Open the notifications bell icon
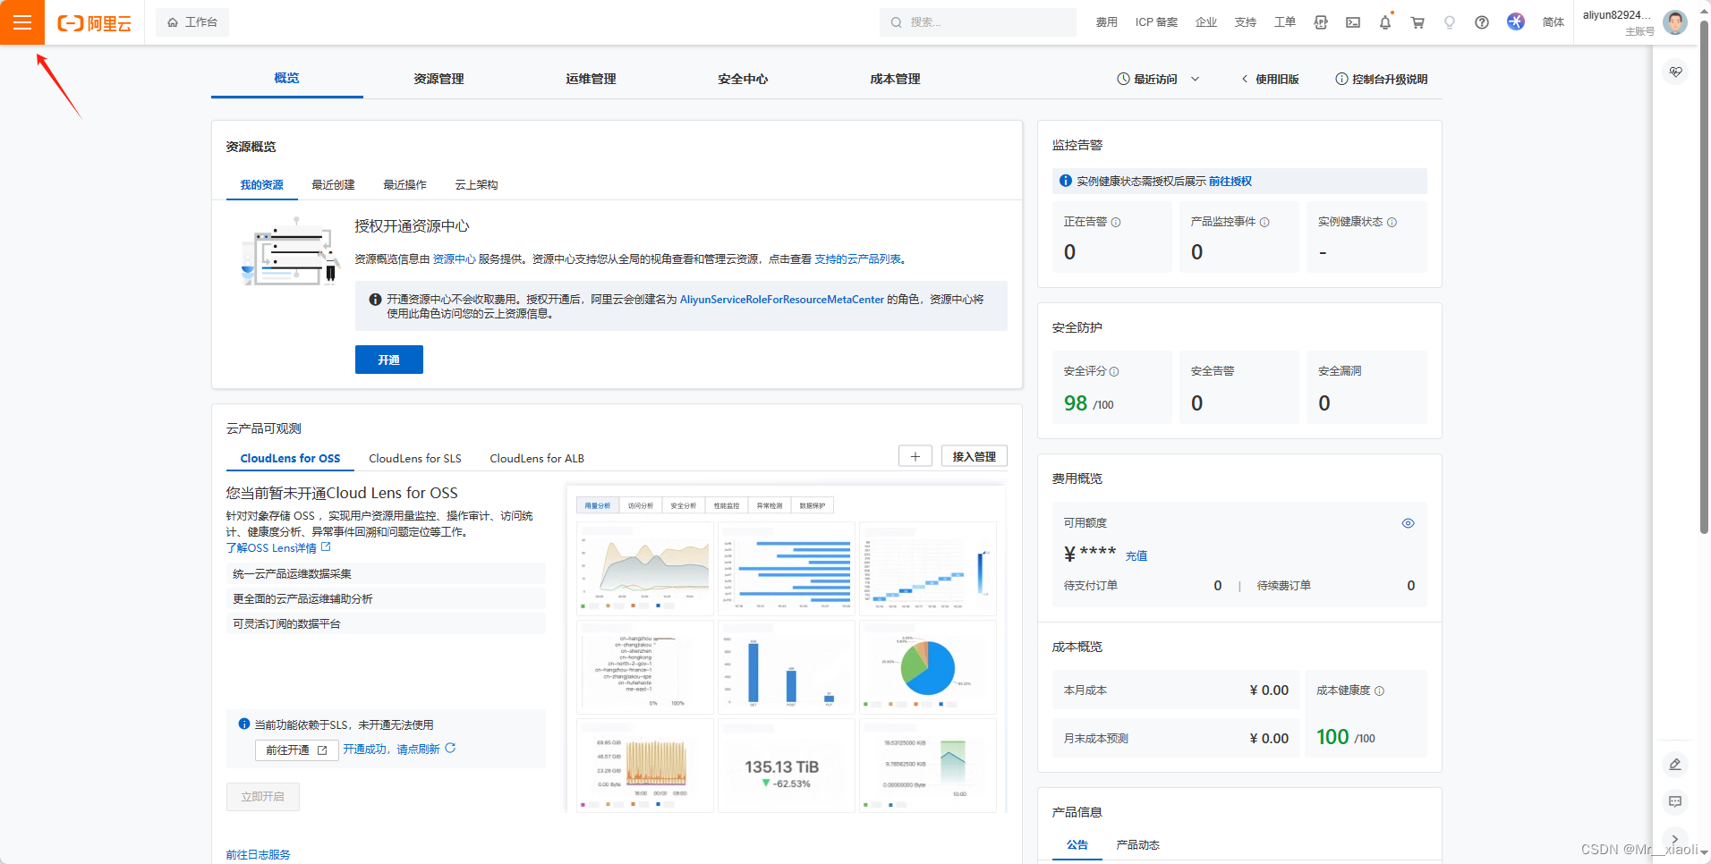The height and width of the screenshot is (864, 1711). tap(1384, 22)
